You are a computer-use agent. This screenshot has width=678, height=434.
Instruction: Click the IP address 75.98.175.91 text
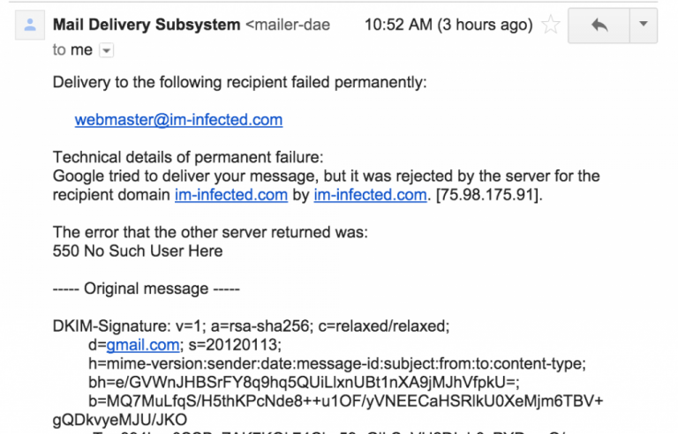(489, 195)
